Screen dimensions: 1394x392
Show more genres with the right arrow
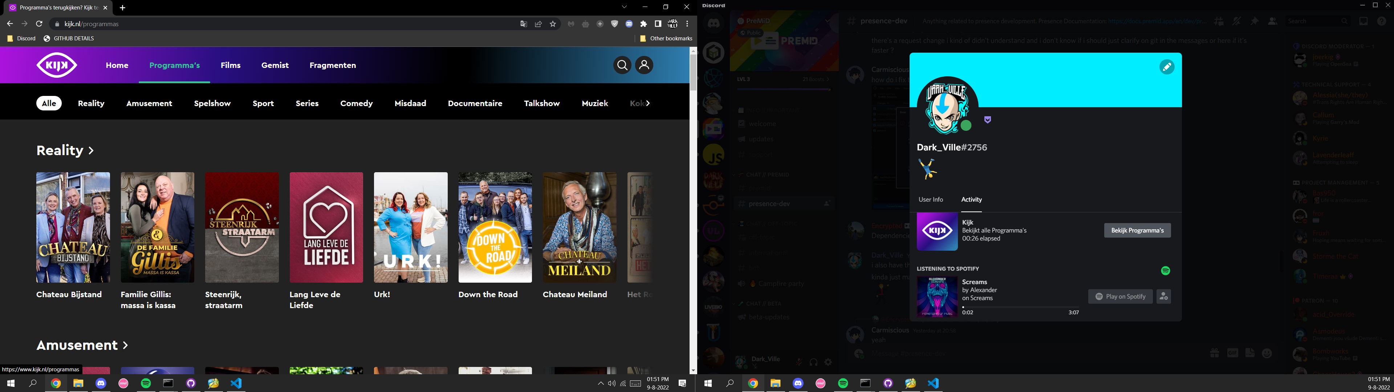648,104
